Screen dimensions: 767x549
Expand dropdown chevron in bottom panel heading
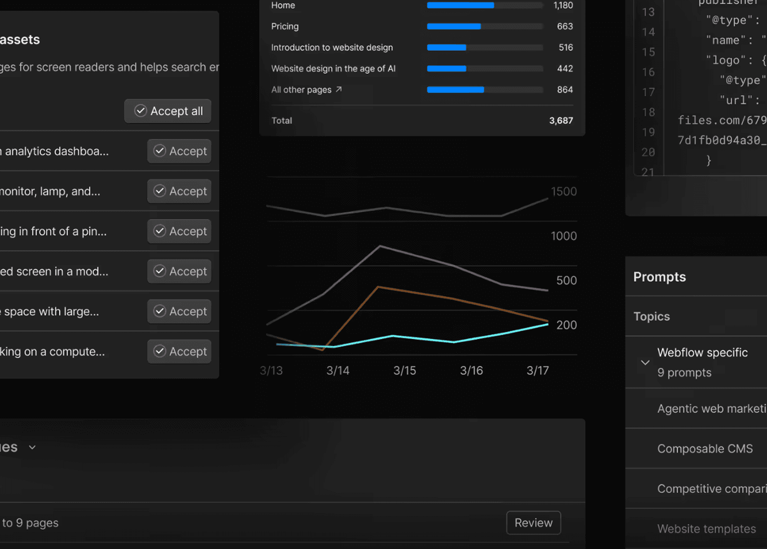32,447
